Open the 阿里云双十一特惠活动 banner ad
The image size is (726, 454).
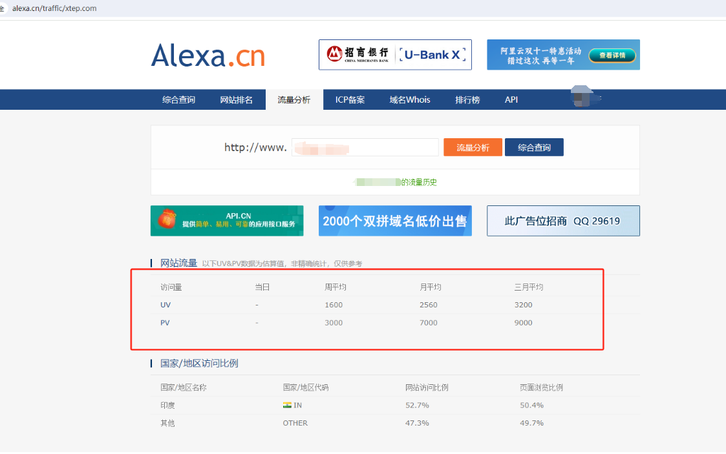[x=563, y=54]
